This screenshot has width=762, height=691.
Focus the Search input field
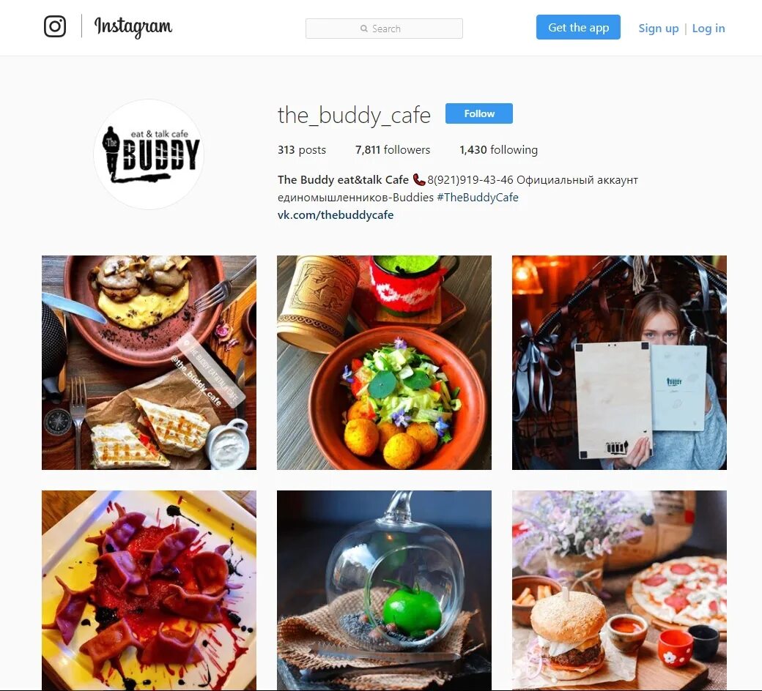point(384,29)
